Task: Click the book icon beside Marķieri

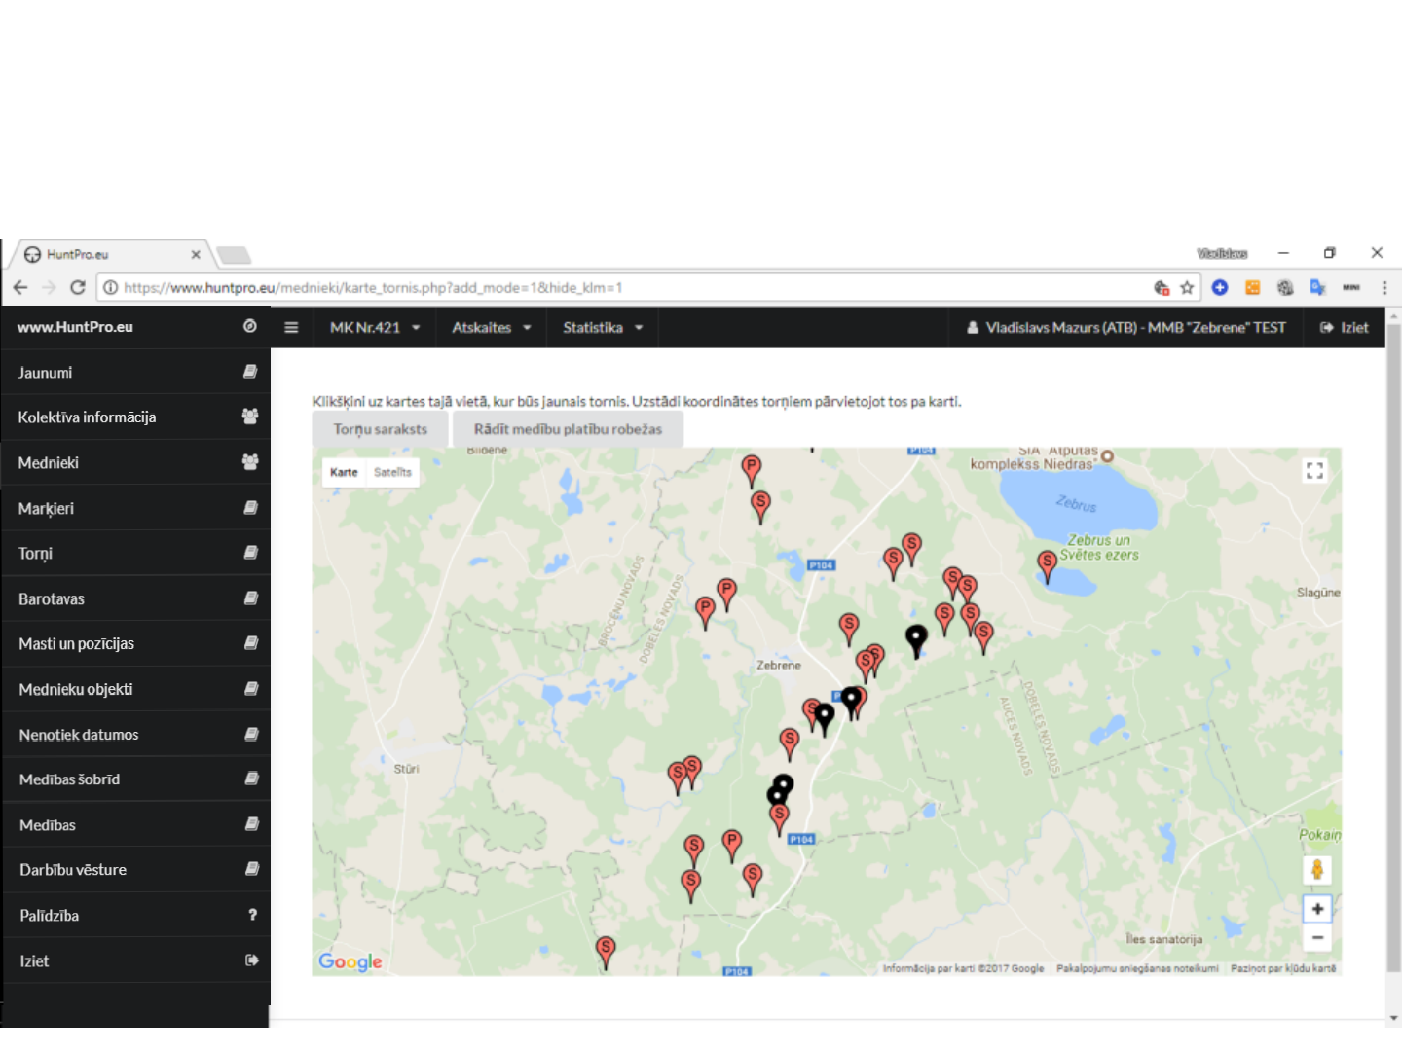Action: click(x=250, y=507)
